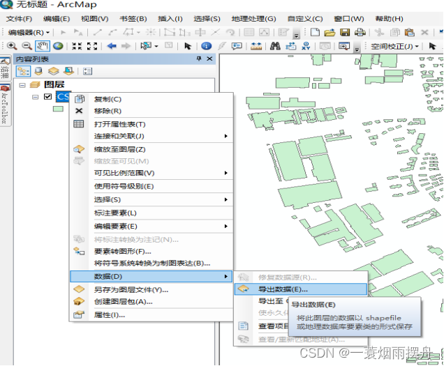Pin the 内容列表 panel
Screen dimensions: 444x366
click(199, 59)
